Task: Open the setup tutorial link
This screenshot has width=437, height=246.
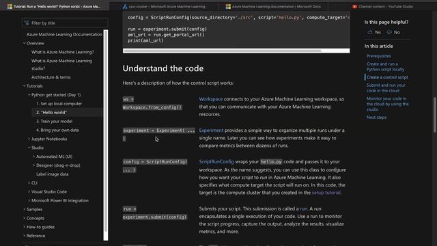Action: click(326, 193)
